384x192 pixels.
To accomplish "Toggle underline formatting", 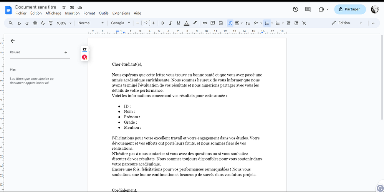I will (178, 23).
